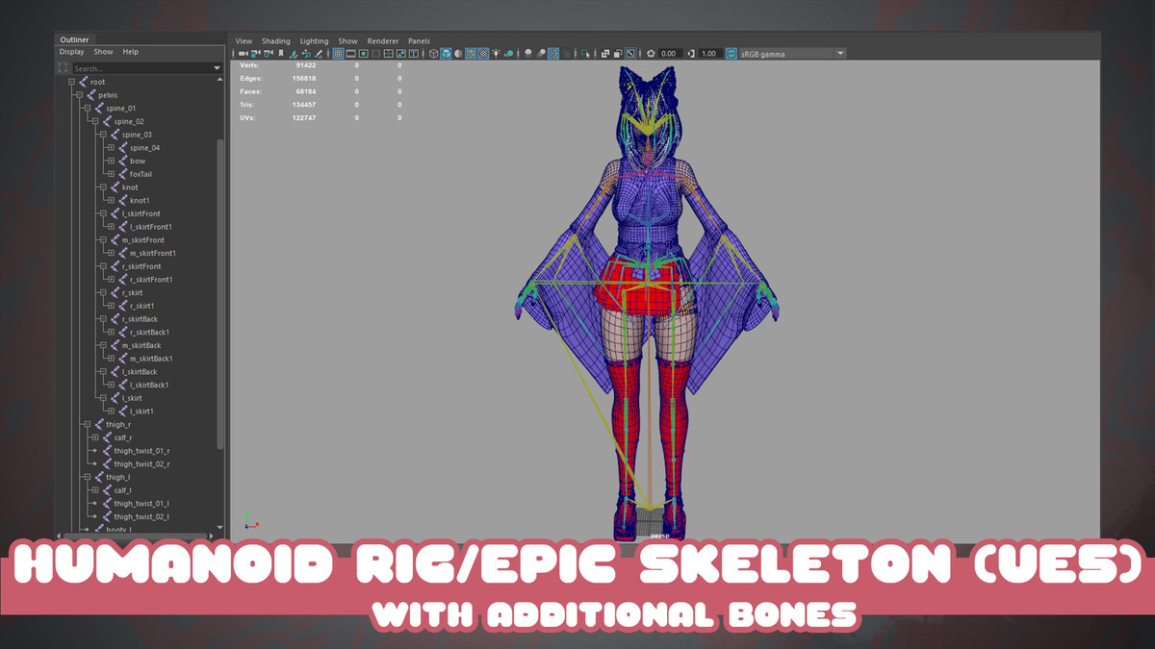Click the Grease Pencil icon
1155x649 pixels.
319,54
